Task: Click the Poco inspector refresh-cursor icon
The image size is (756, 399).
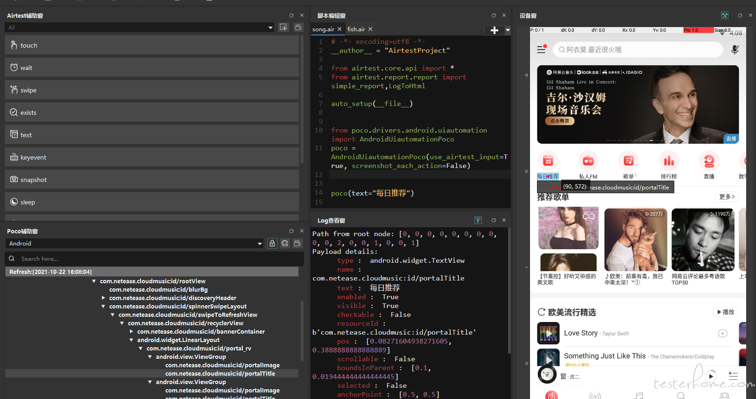Action: click(x=285, y=243)
